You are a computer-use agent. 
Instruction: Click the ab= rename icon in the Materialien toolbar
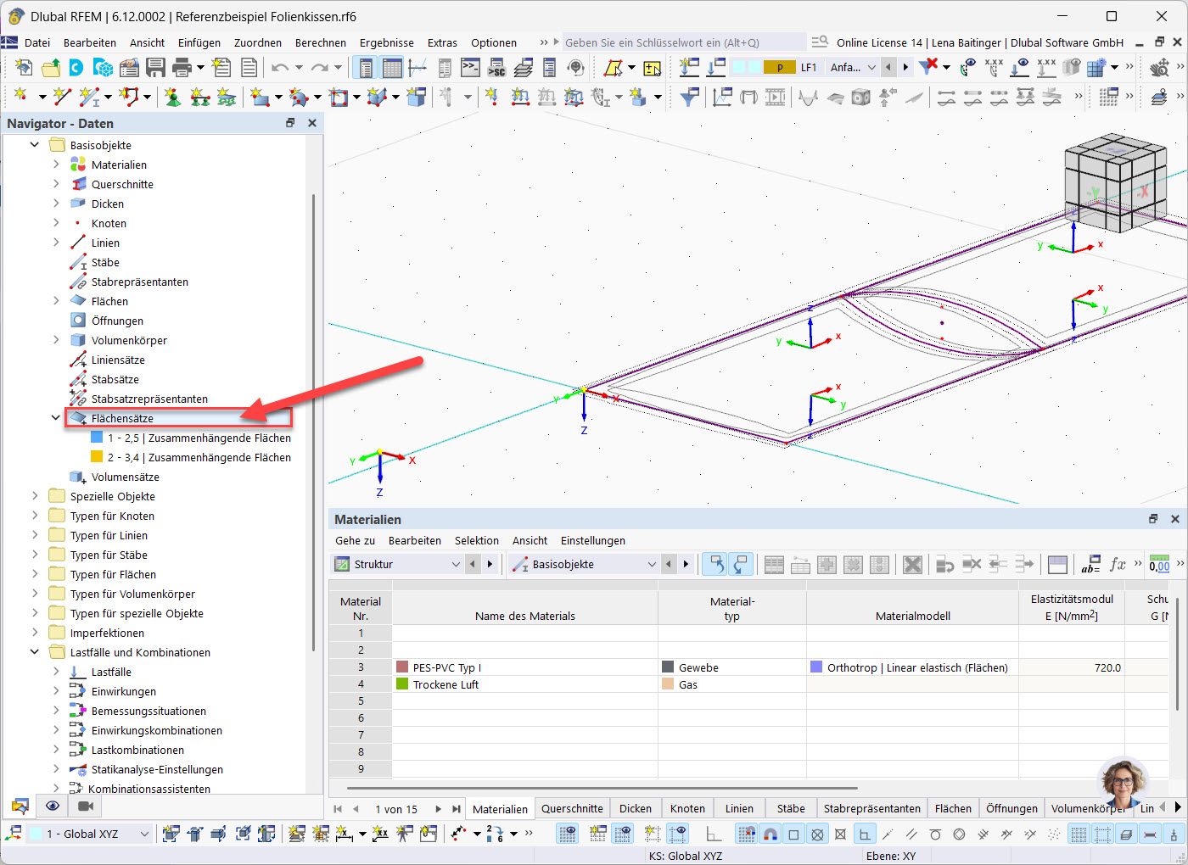1090,564
